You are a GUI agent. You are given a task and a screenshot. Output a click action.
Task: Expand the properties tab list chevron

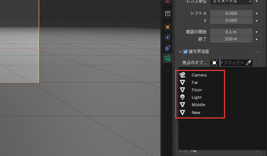[x=168, y=70]
